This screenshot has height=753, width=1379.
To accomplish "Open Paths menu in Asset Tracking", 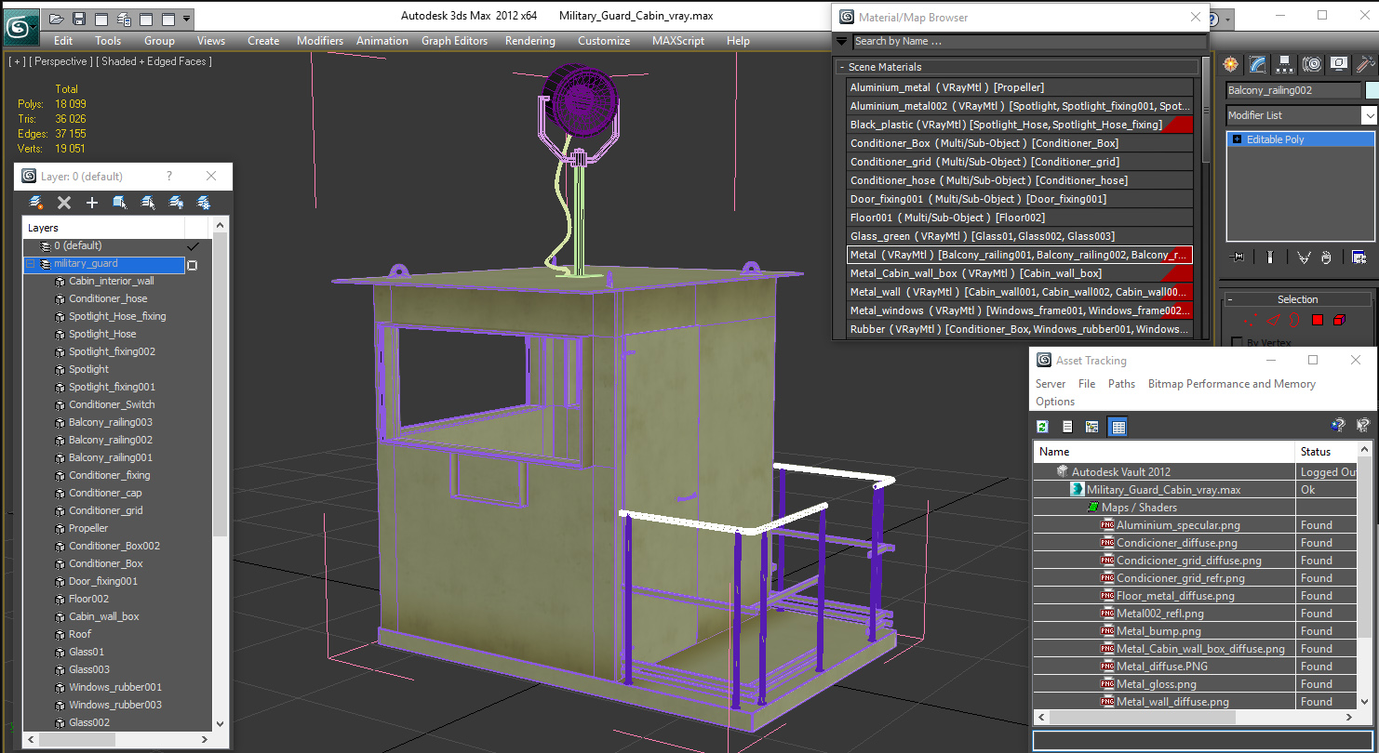I will point(1121,384).
